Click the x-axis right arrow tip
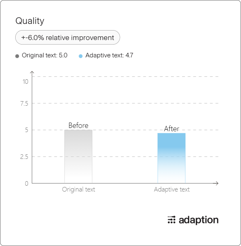 [218, 183]
